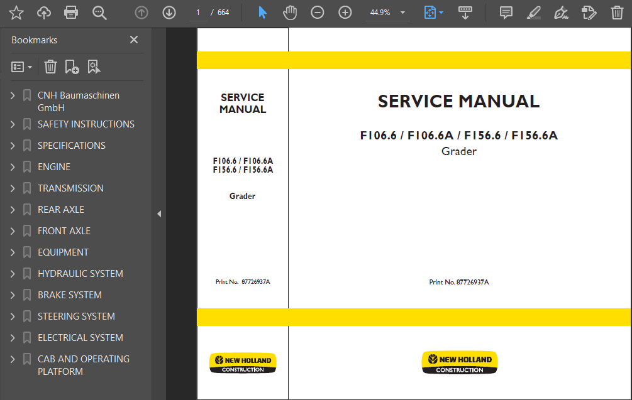Jump to SAFETY INSTRUCTIONS section
The image size is (632, 400).
tap(86, 124)
